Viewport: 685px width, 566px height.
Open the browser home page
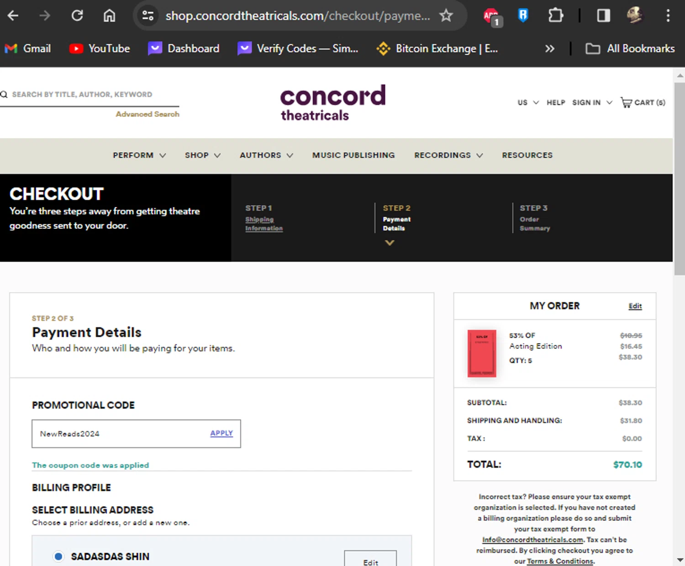tap(109, 16)
